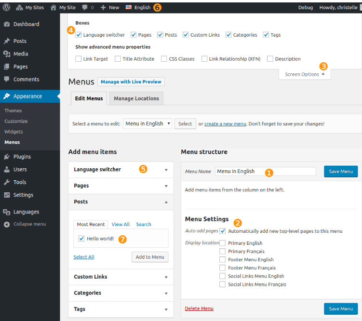Viewport: 362px width, 321px height.
Task: Switch to the Edit Menus tab
Action: (89, 98)
